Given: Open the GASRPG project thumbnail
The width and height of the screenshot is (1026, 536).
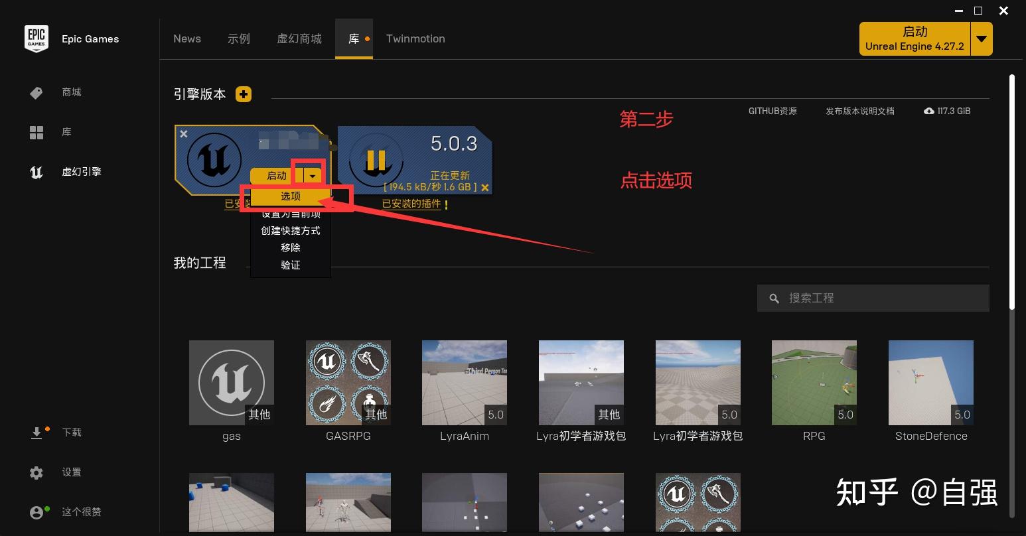Looking at the screenshot, I should [x=348, y=383].
